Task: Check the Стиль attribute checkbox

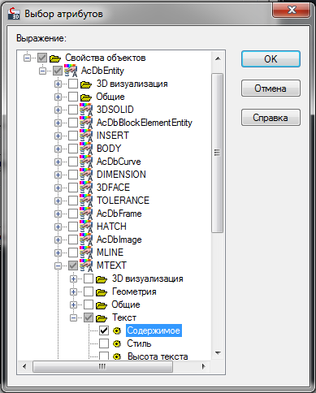Action: (x=104, y=343)
